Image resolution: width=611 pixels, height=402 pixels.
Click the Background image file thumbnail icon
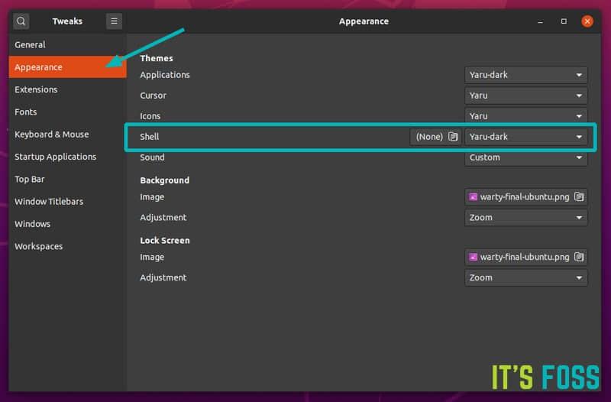pyautogui.click(x=474, y=197)
